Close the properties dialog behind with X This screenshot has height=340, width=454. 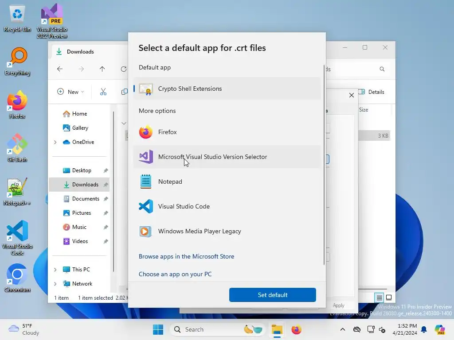pyautogui.click(x=352, y=95)
